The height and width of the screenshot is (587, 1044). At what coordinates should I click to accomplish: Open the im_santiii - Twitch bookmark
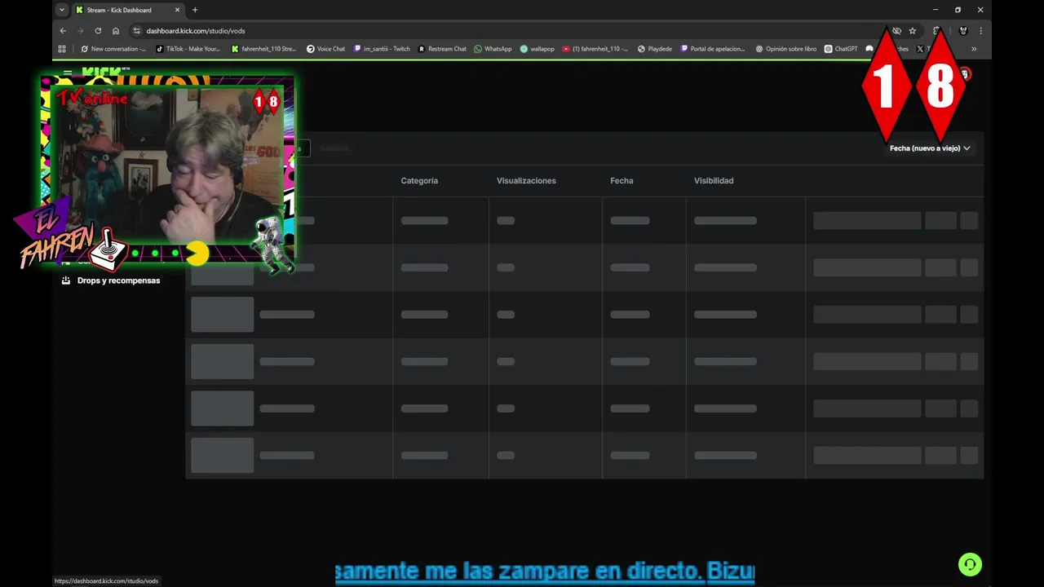point(382,49)
